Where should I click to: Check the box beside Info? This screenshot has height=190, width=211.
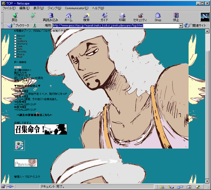(x=15, y=49)
